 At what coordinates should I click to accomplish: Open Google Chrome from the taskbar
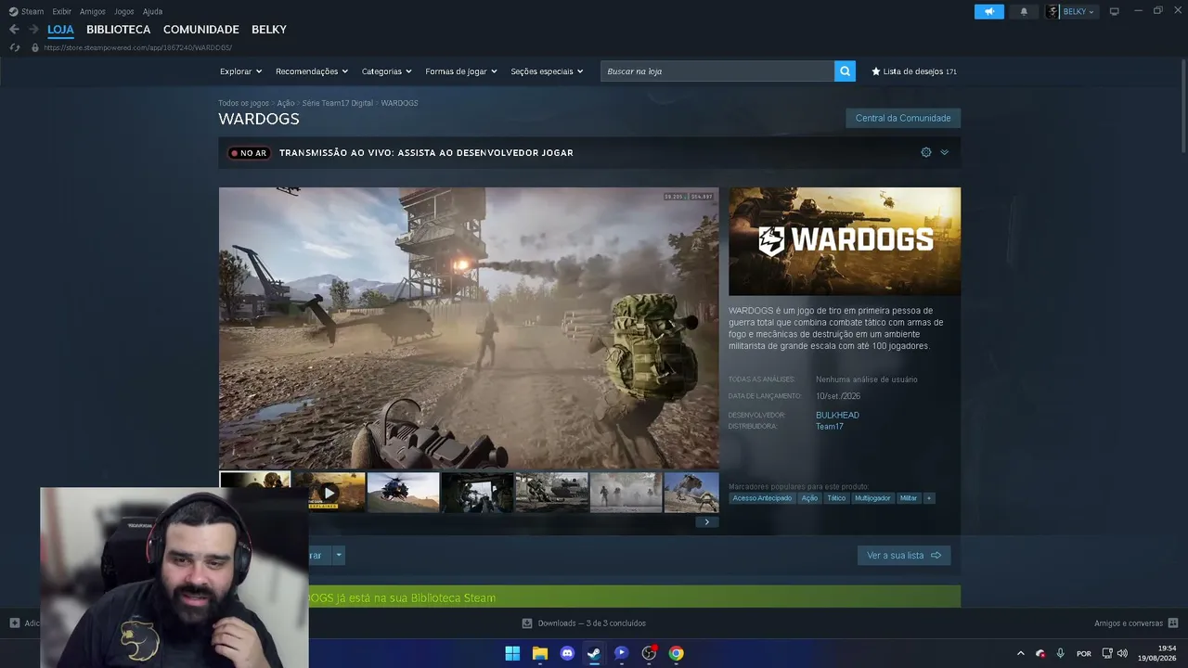[677, 653]
